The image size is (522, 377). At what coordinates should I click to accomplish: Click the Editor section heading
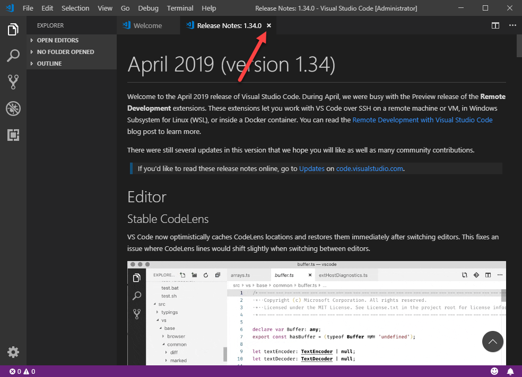(x=147, y=197)
